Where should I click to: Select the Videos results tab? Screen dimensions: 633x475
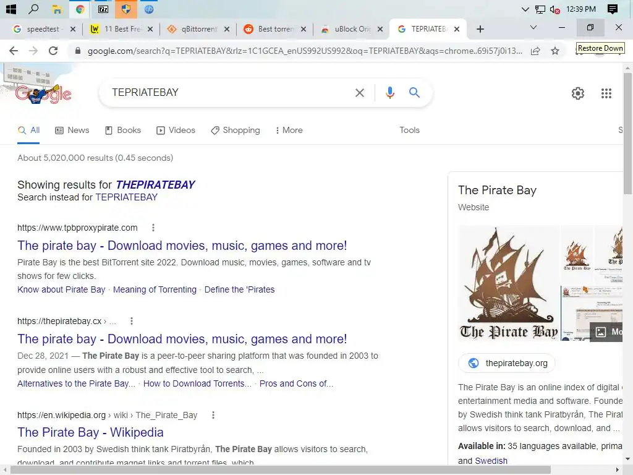(x=176, y=130)
